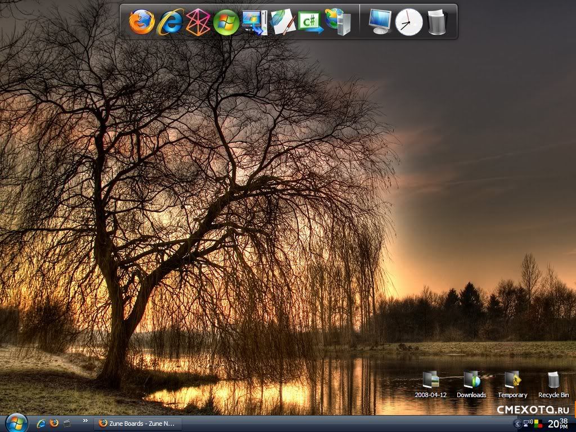The height and width of the screenshot is (432, 576).
Task: Click the pink Zune icon in dock
Action: tap(198, 23)
